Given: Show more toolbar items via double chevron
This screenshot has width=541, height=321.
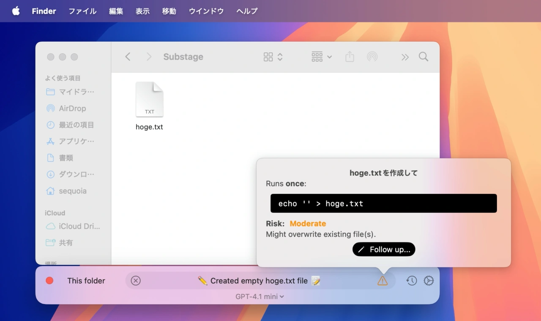Looking at the screenshot, I should tap(405, 57).
